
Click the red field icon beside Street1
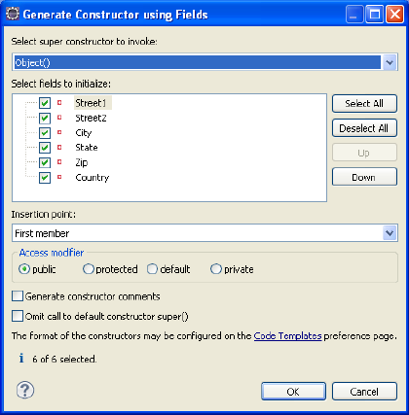click(x=59, y=103)
